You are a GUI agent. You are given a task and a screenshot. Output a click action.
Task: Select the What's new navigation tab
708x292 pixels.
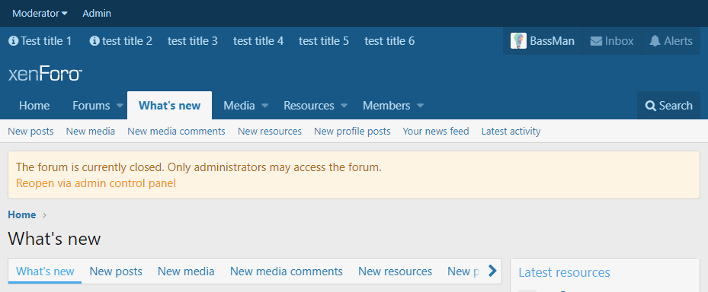[x=169, y=106]
